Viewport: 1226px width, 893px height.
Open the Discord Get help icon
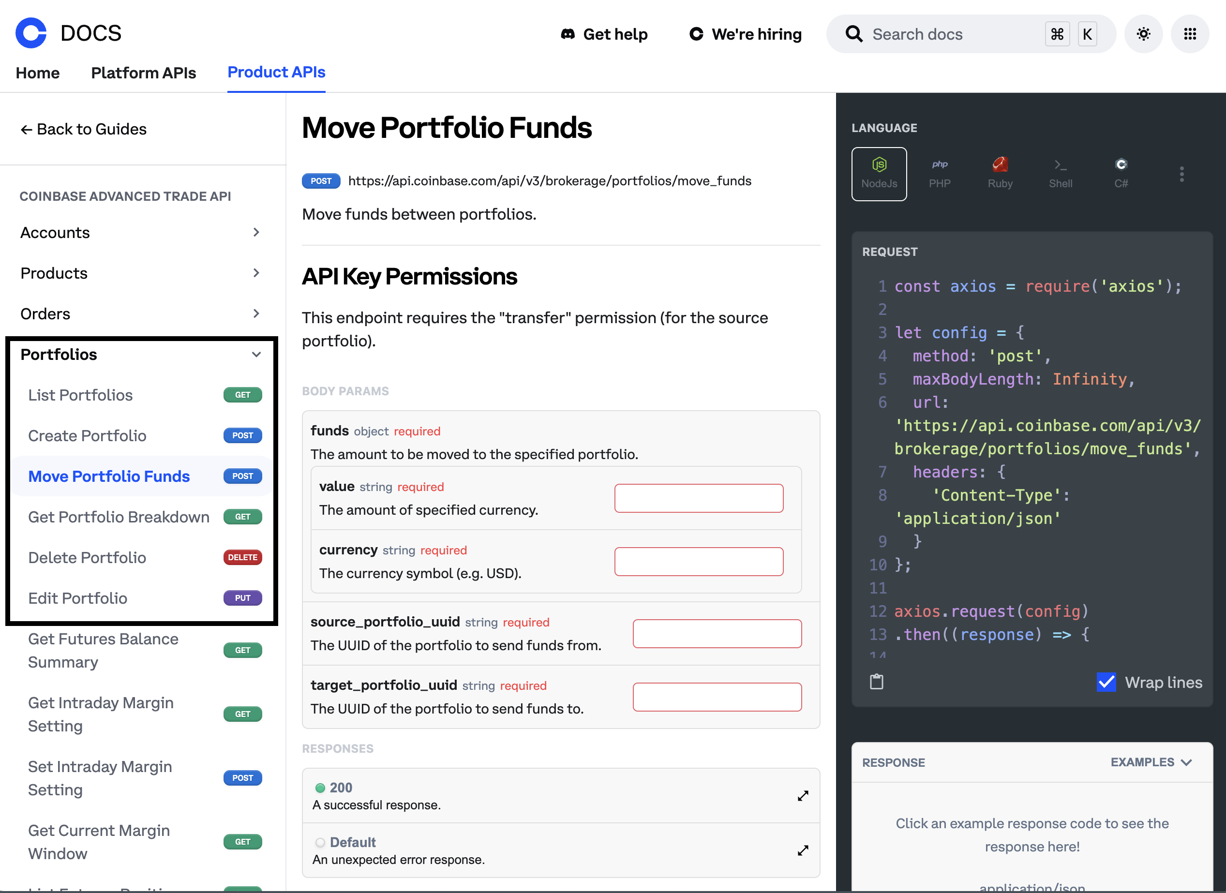point(567,33)
